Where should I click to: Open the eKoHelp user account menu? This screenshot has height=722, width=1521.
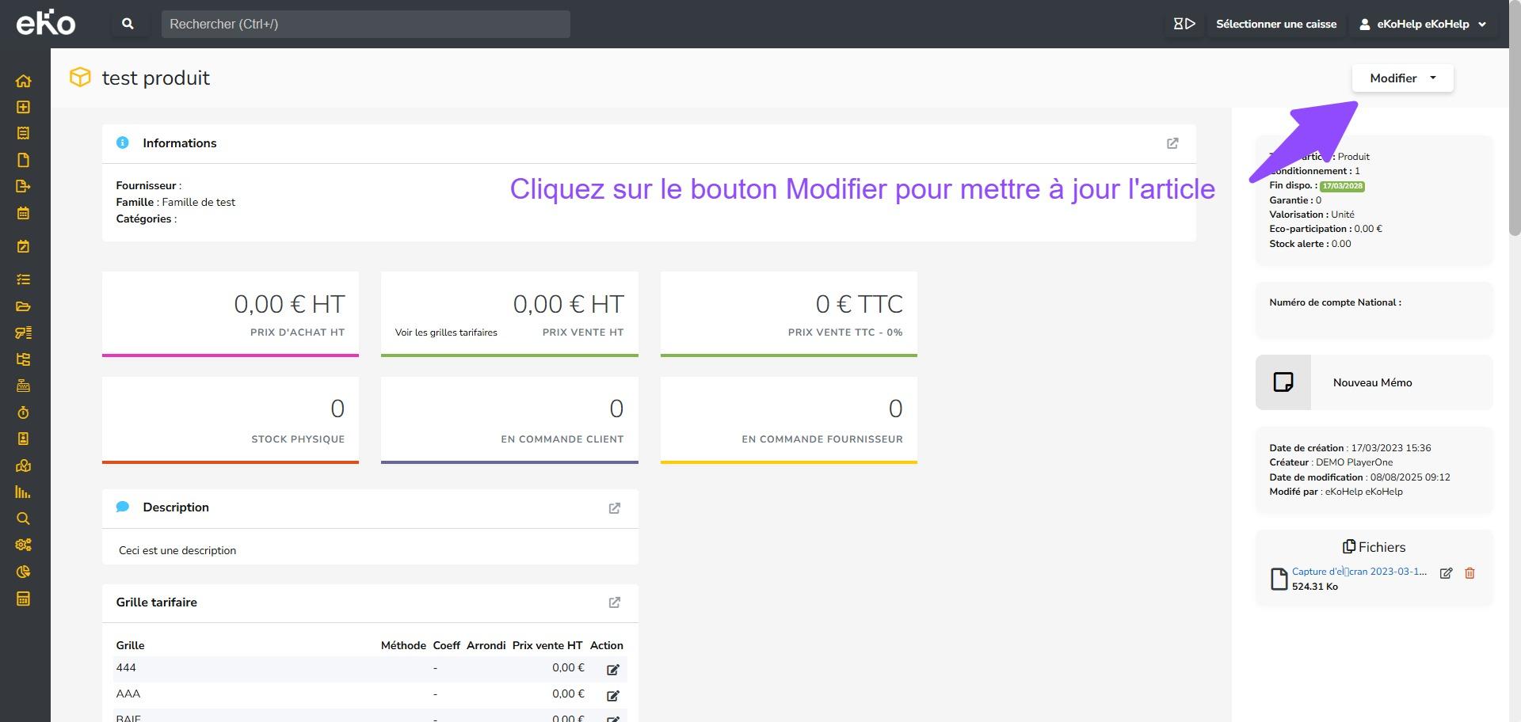1423,24
